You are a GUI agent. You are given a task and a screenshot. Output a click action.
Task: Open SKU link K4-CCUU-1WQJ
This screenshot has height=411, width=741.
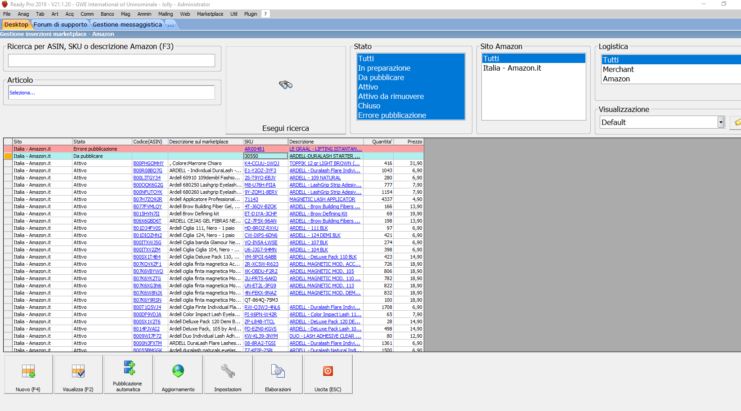tap(262, 163)
